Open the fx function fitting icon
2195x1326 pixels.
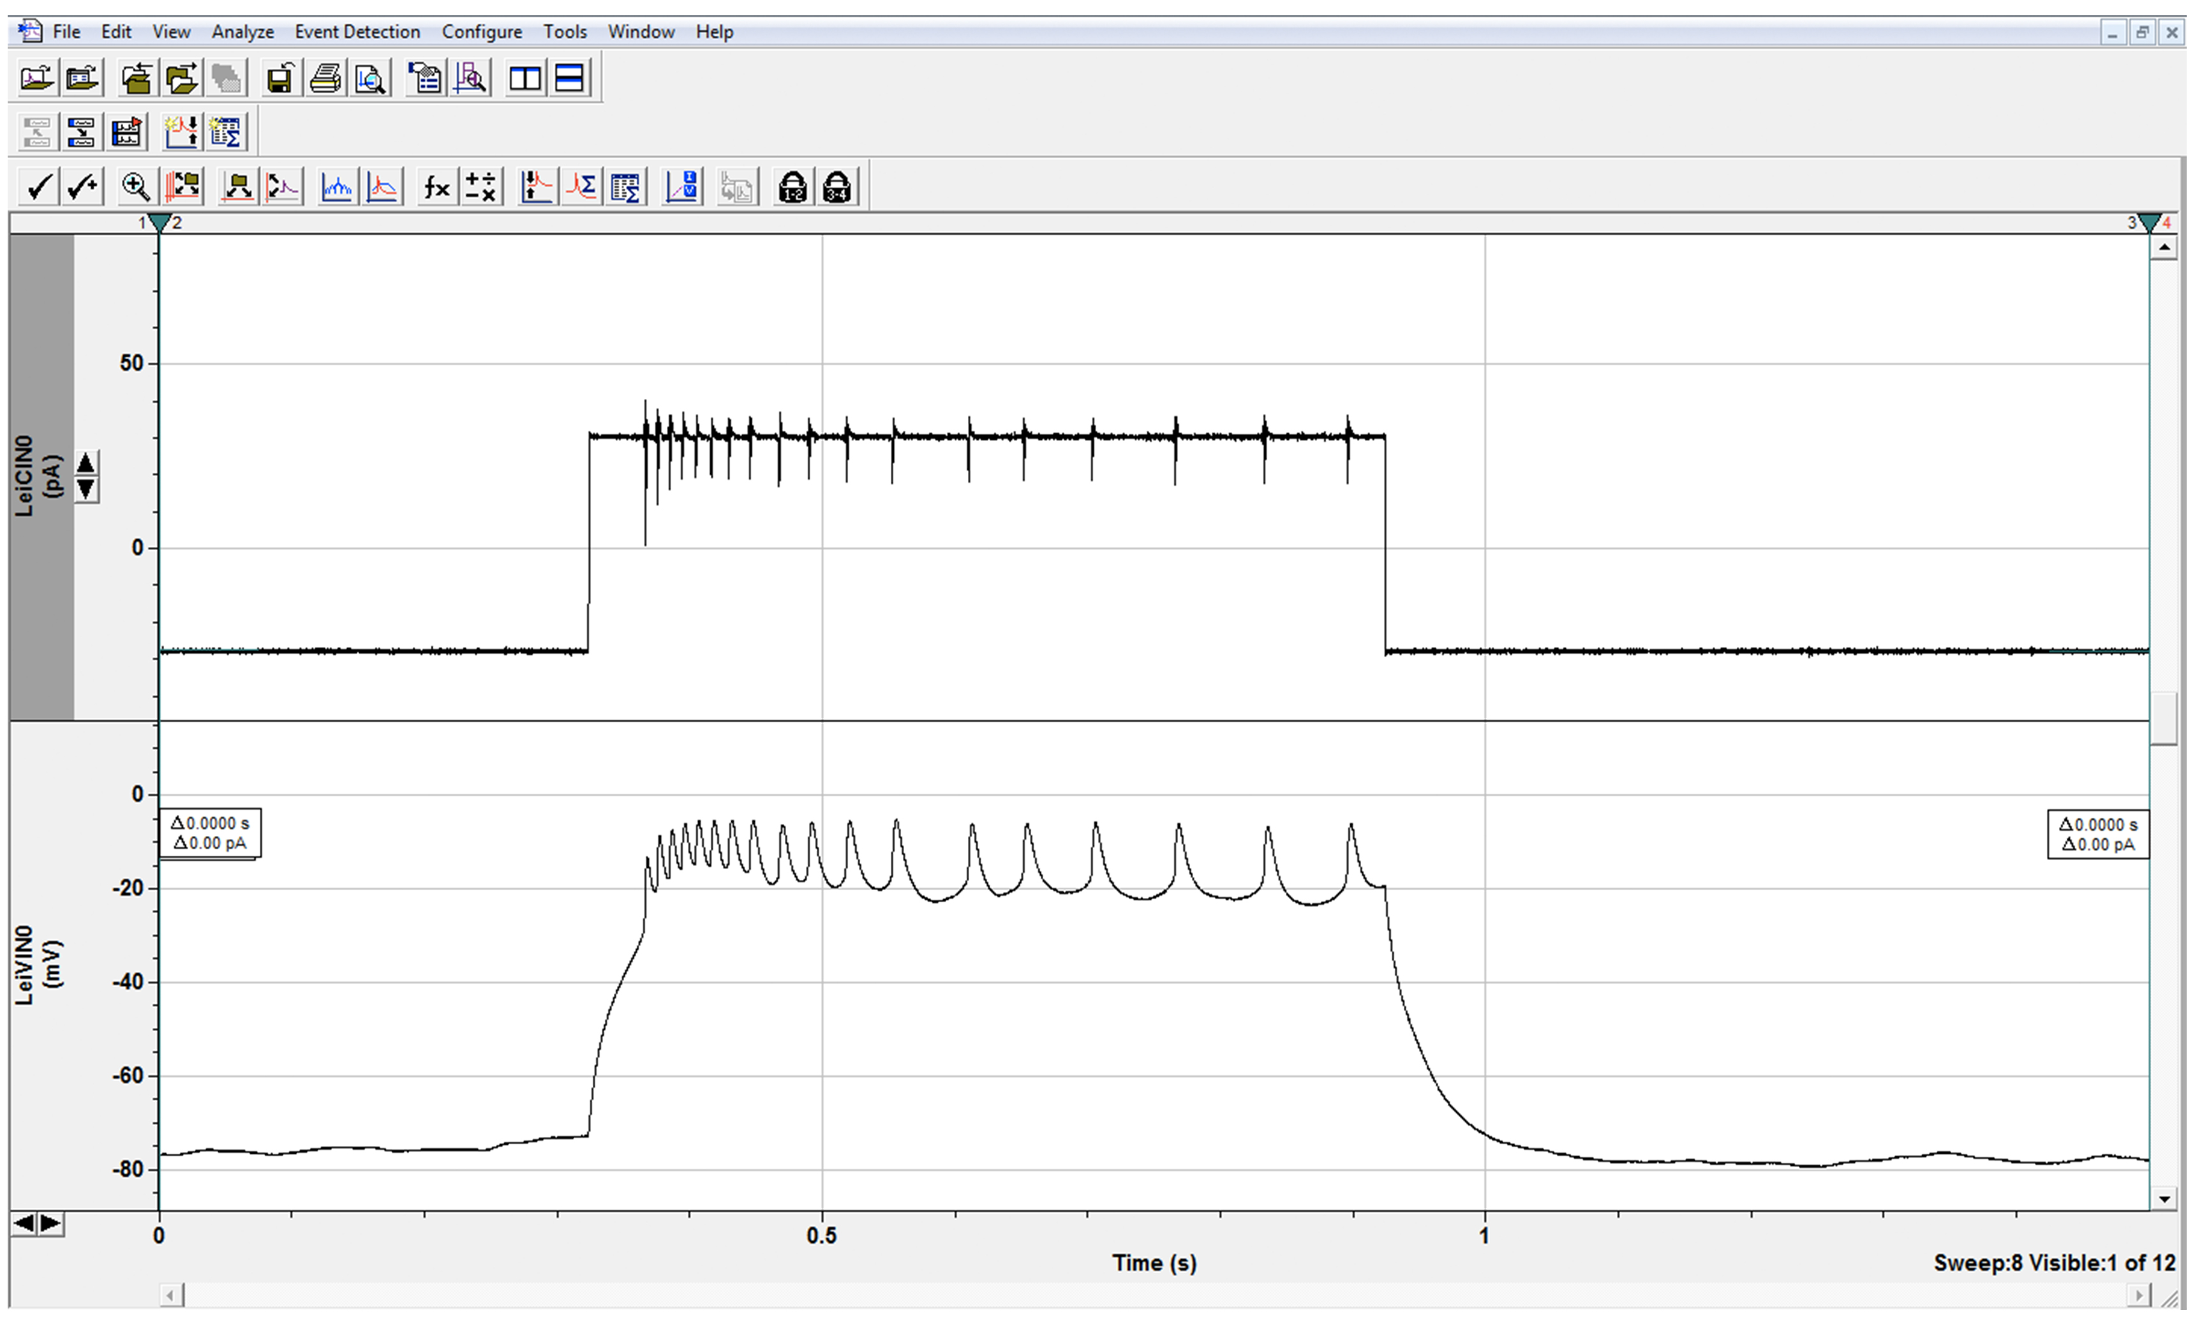click(x=436, y=187)
